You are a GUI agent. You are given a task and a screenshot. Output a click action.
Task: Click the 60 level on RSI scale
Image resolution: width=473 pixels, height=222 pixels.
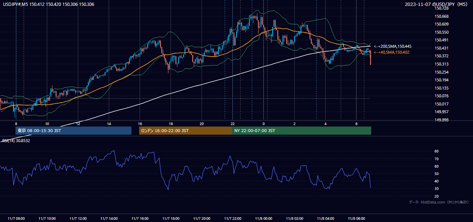click(x=437, y=166)
